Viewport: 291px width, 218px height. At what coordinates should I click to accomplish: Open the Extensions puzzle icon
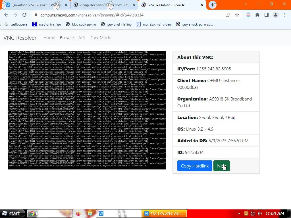tap(257, 15)
